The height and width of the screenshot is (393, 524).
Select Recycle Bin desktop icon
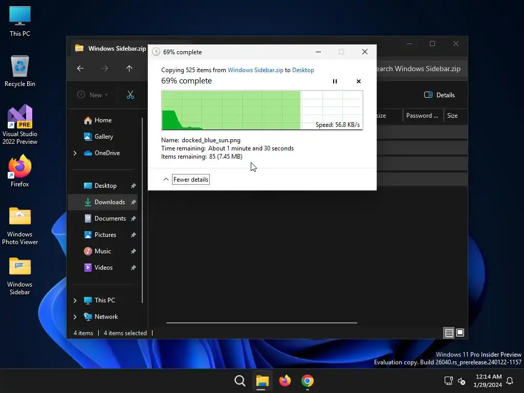pyautogui.click(x=20, y=71)
